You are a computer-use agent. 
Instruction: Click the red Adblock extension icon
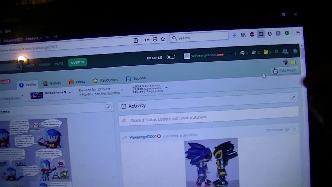pos(252,34)
